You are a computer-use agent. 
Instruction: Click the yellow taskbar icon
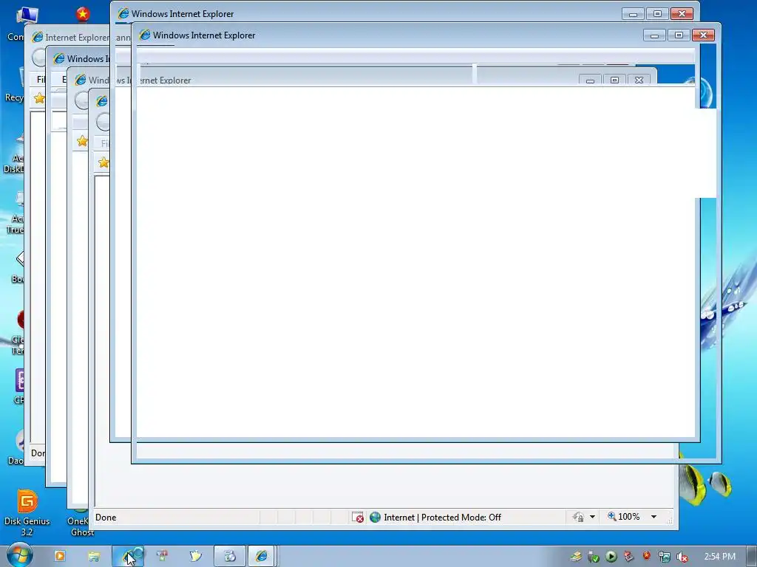pos(195,556)
